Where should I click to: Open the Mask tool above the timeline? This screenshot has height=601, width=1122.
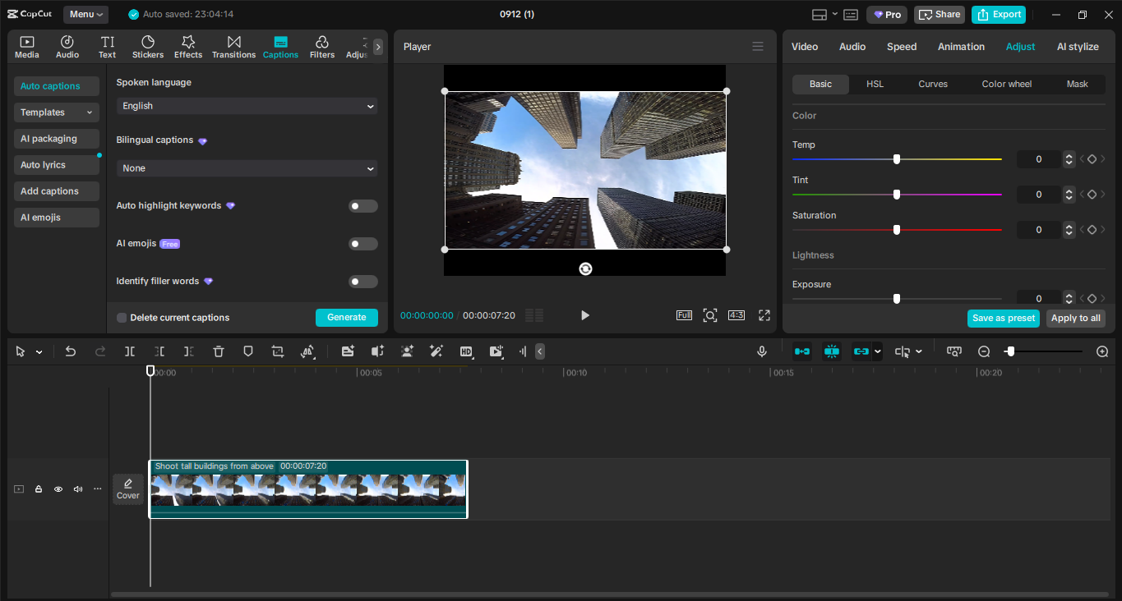(247, 351)
